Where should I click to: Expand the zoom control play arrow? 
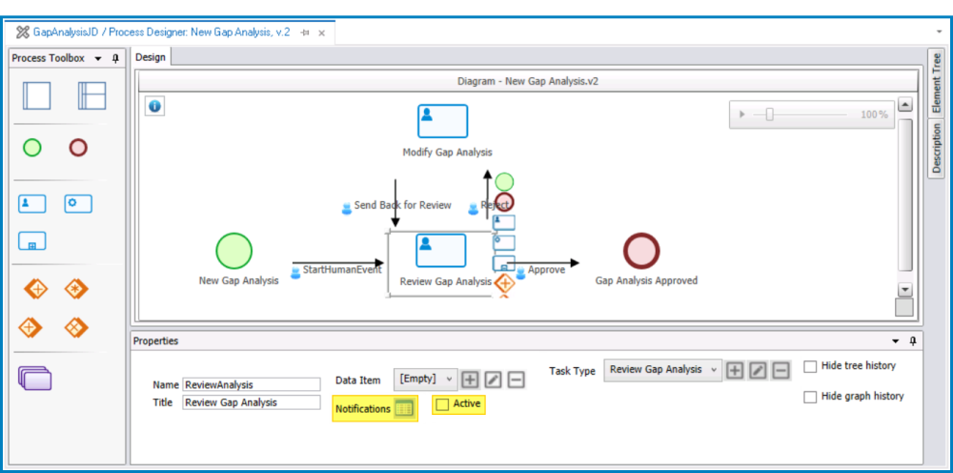pos(741,114)
